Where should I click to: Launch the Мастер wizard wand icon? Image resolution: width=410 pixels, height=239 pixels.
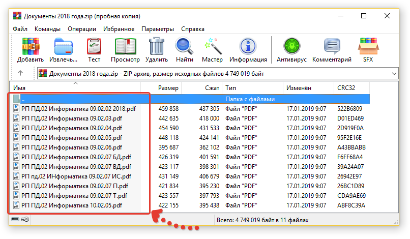pyautogui.click(x=212, y=46)
